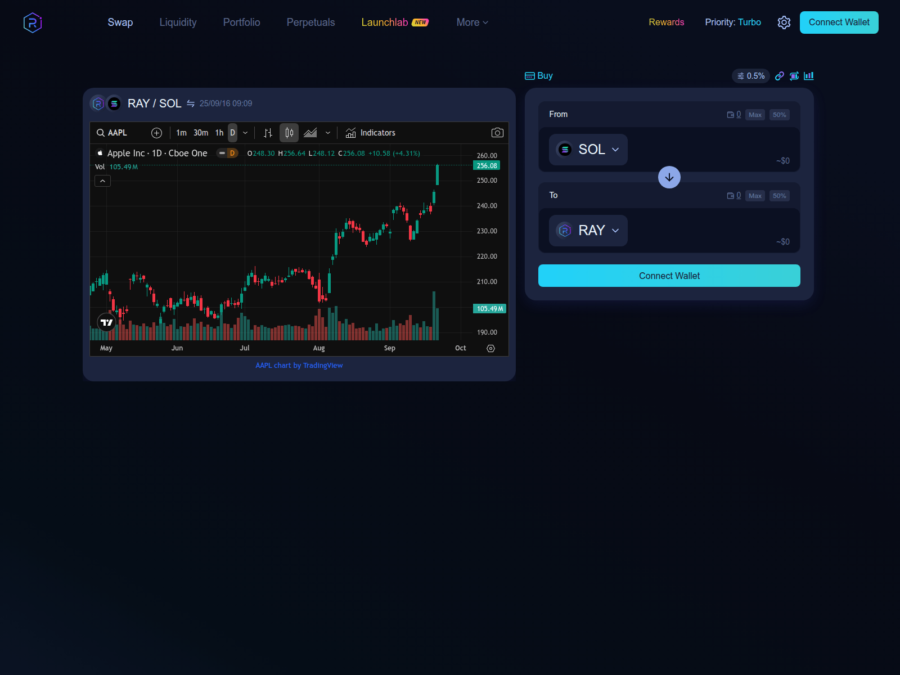The height and width of the screenshot is (675, 900).
Task: Click Connect Wallet in the top bar
Action: coord(839,22)
